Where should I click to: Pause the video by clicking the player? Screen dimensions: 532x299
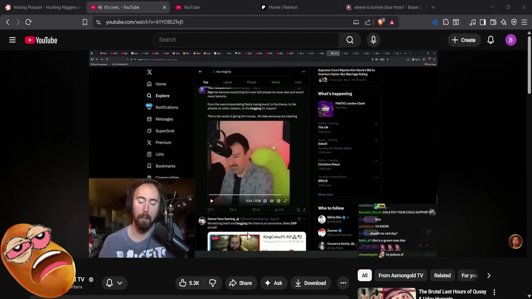coord(263,154)
